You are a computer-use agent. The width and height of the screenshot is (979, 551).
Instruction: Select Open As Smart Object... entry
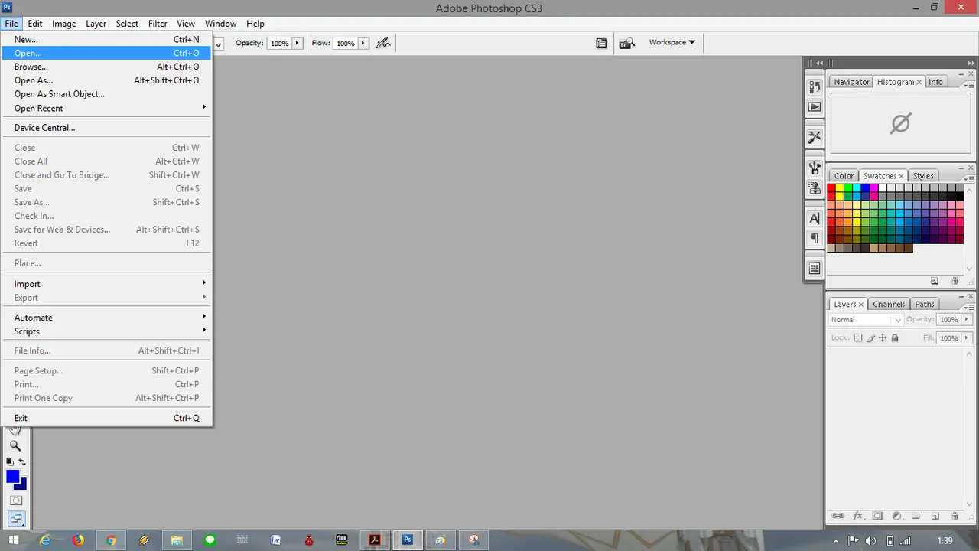(x=106, y=94)
